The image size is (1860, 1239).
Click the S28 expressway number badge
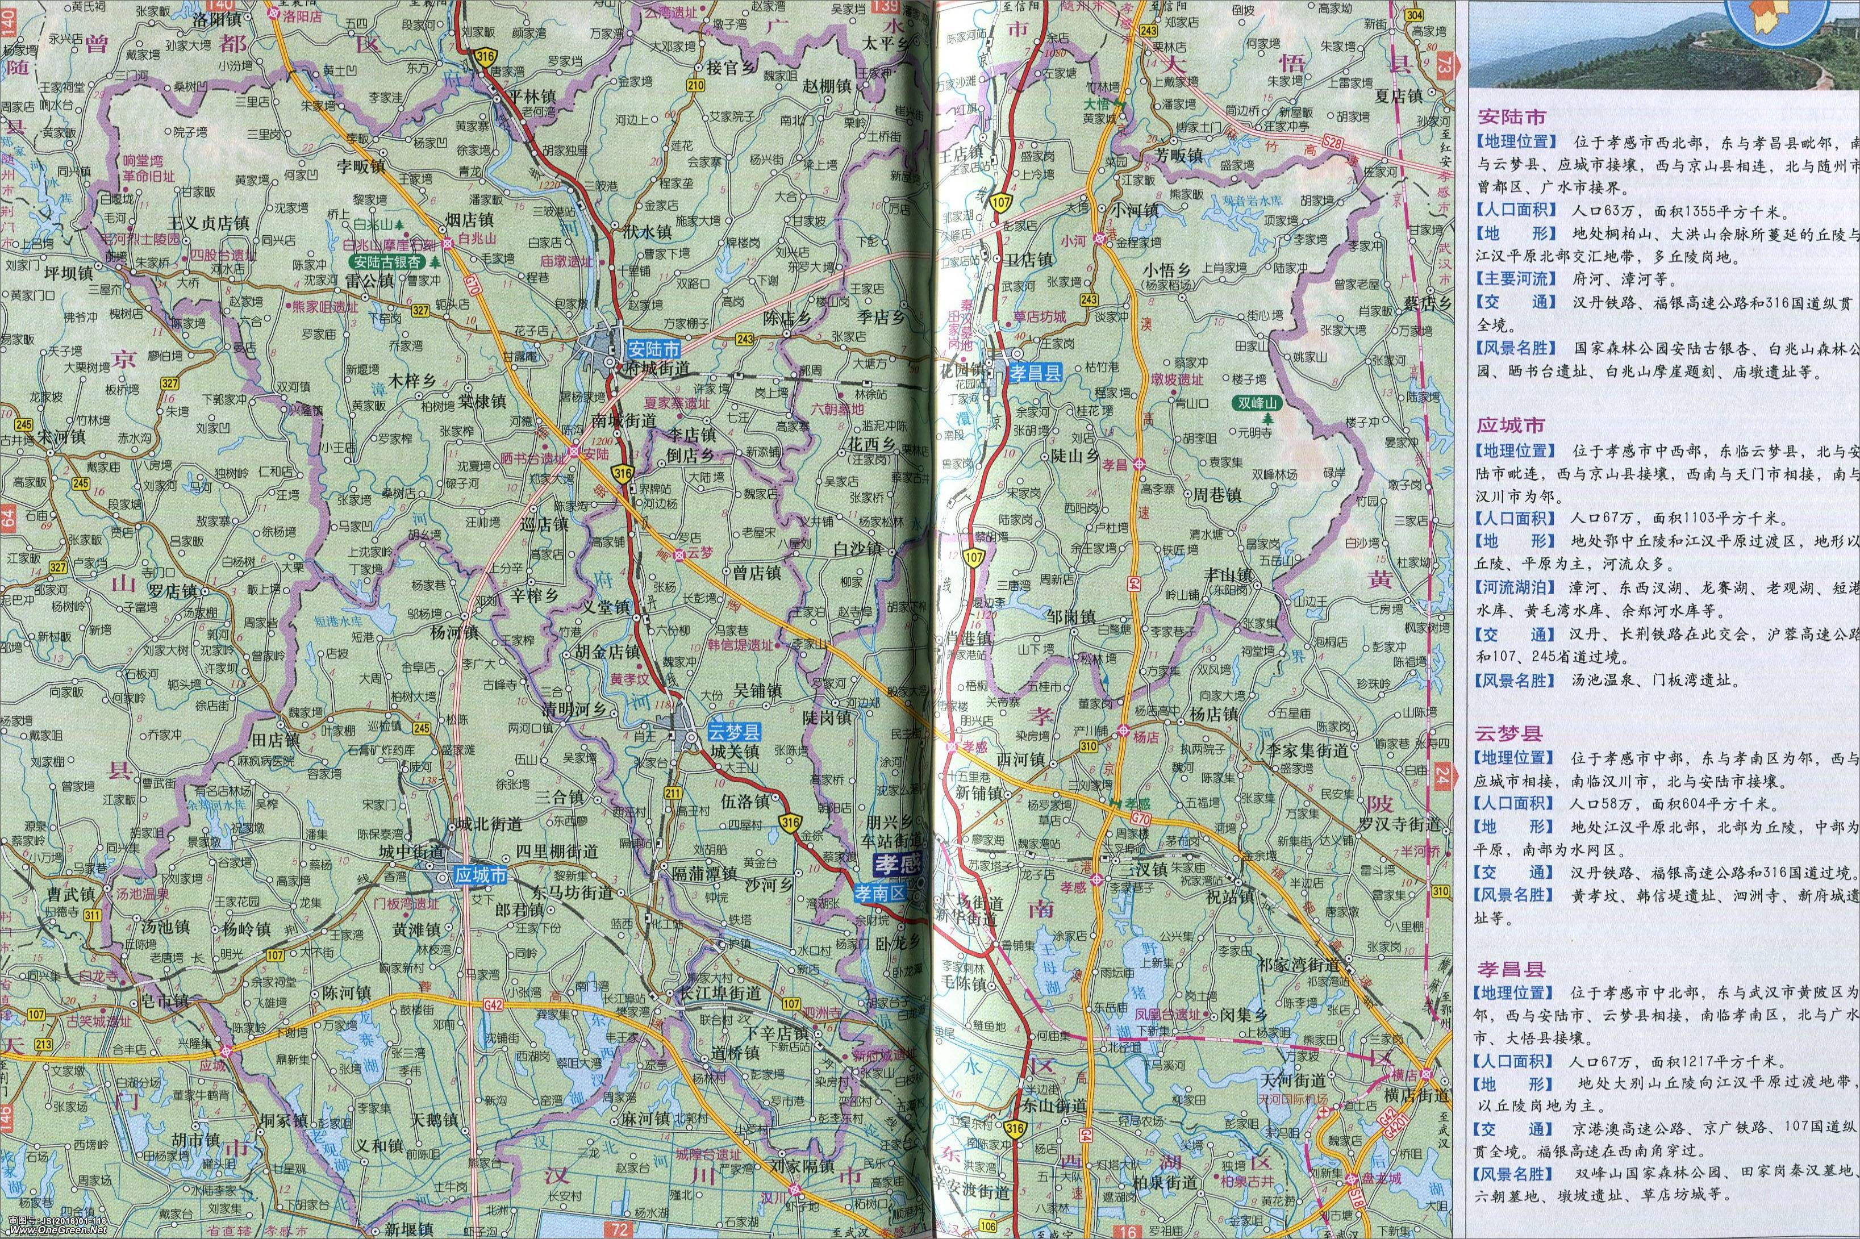[1334, 141]
